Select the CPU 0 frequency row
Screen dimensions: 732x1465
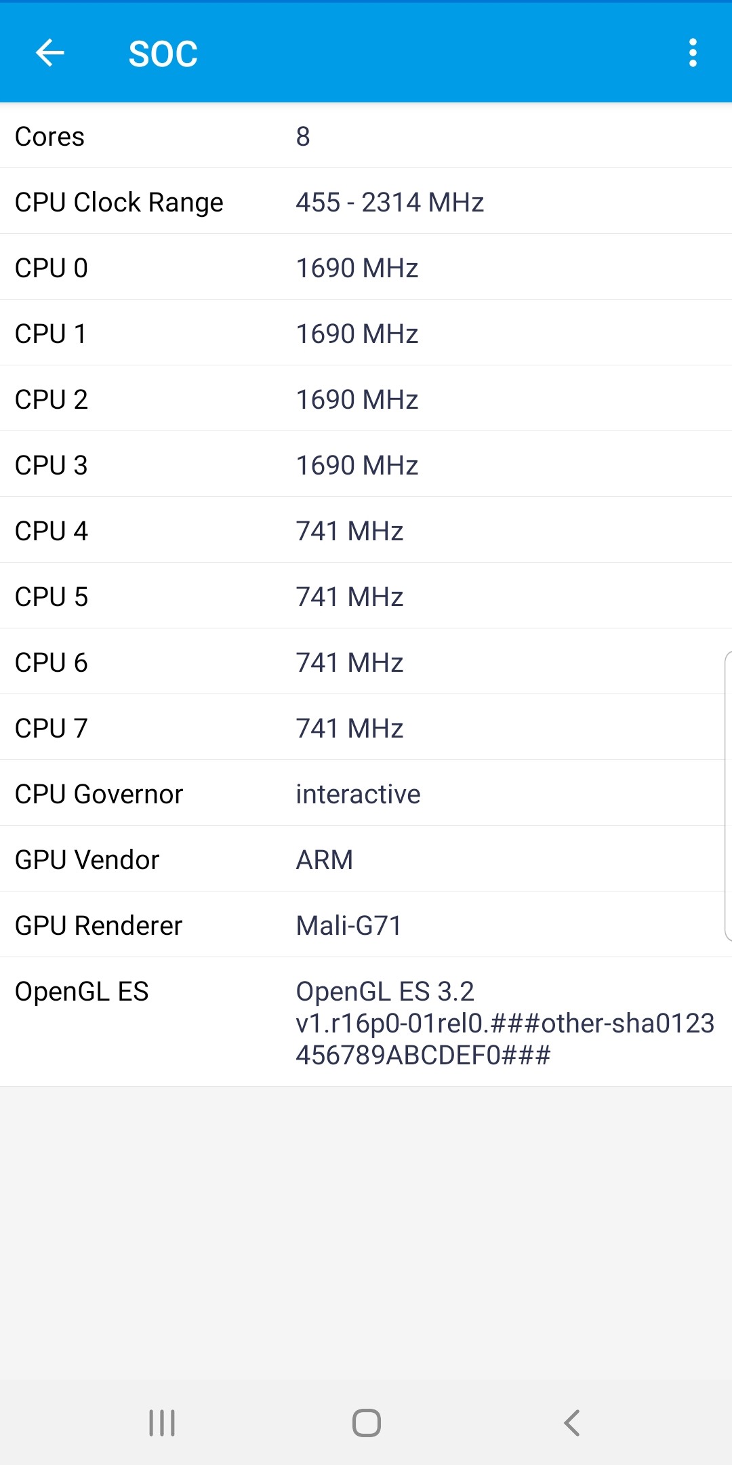(366, 268)
